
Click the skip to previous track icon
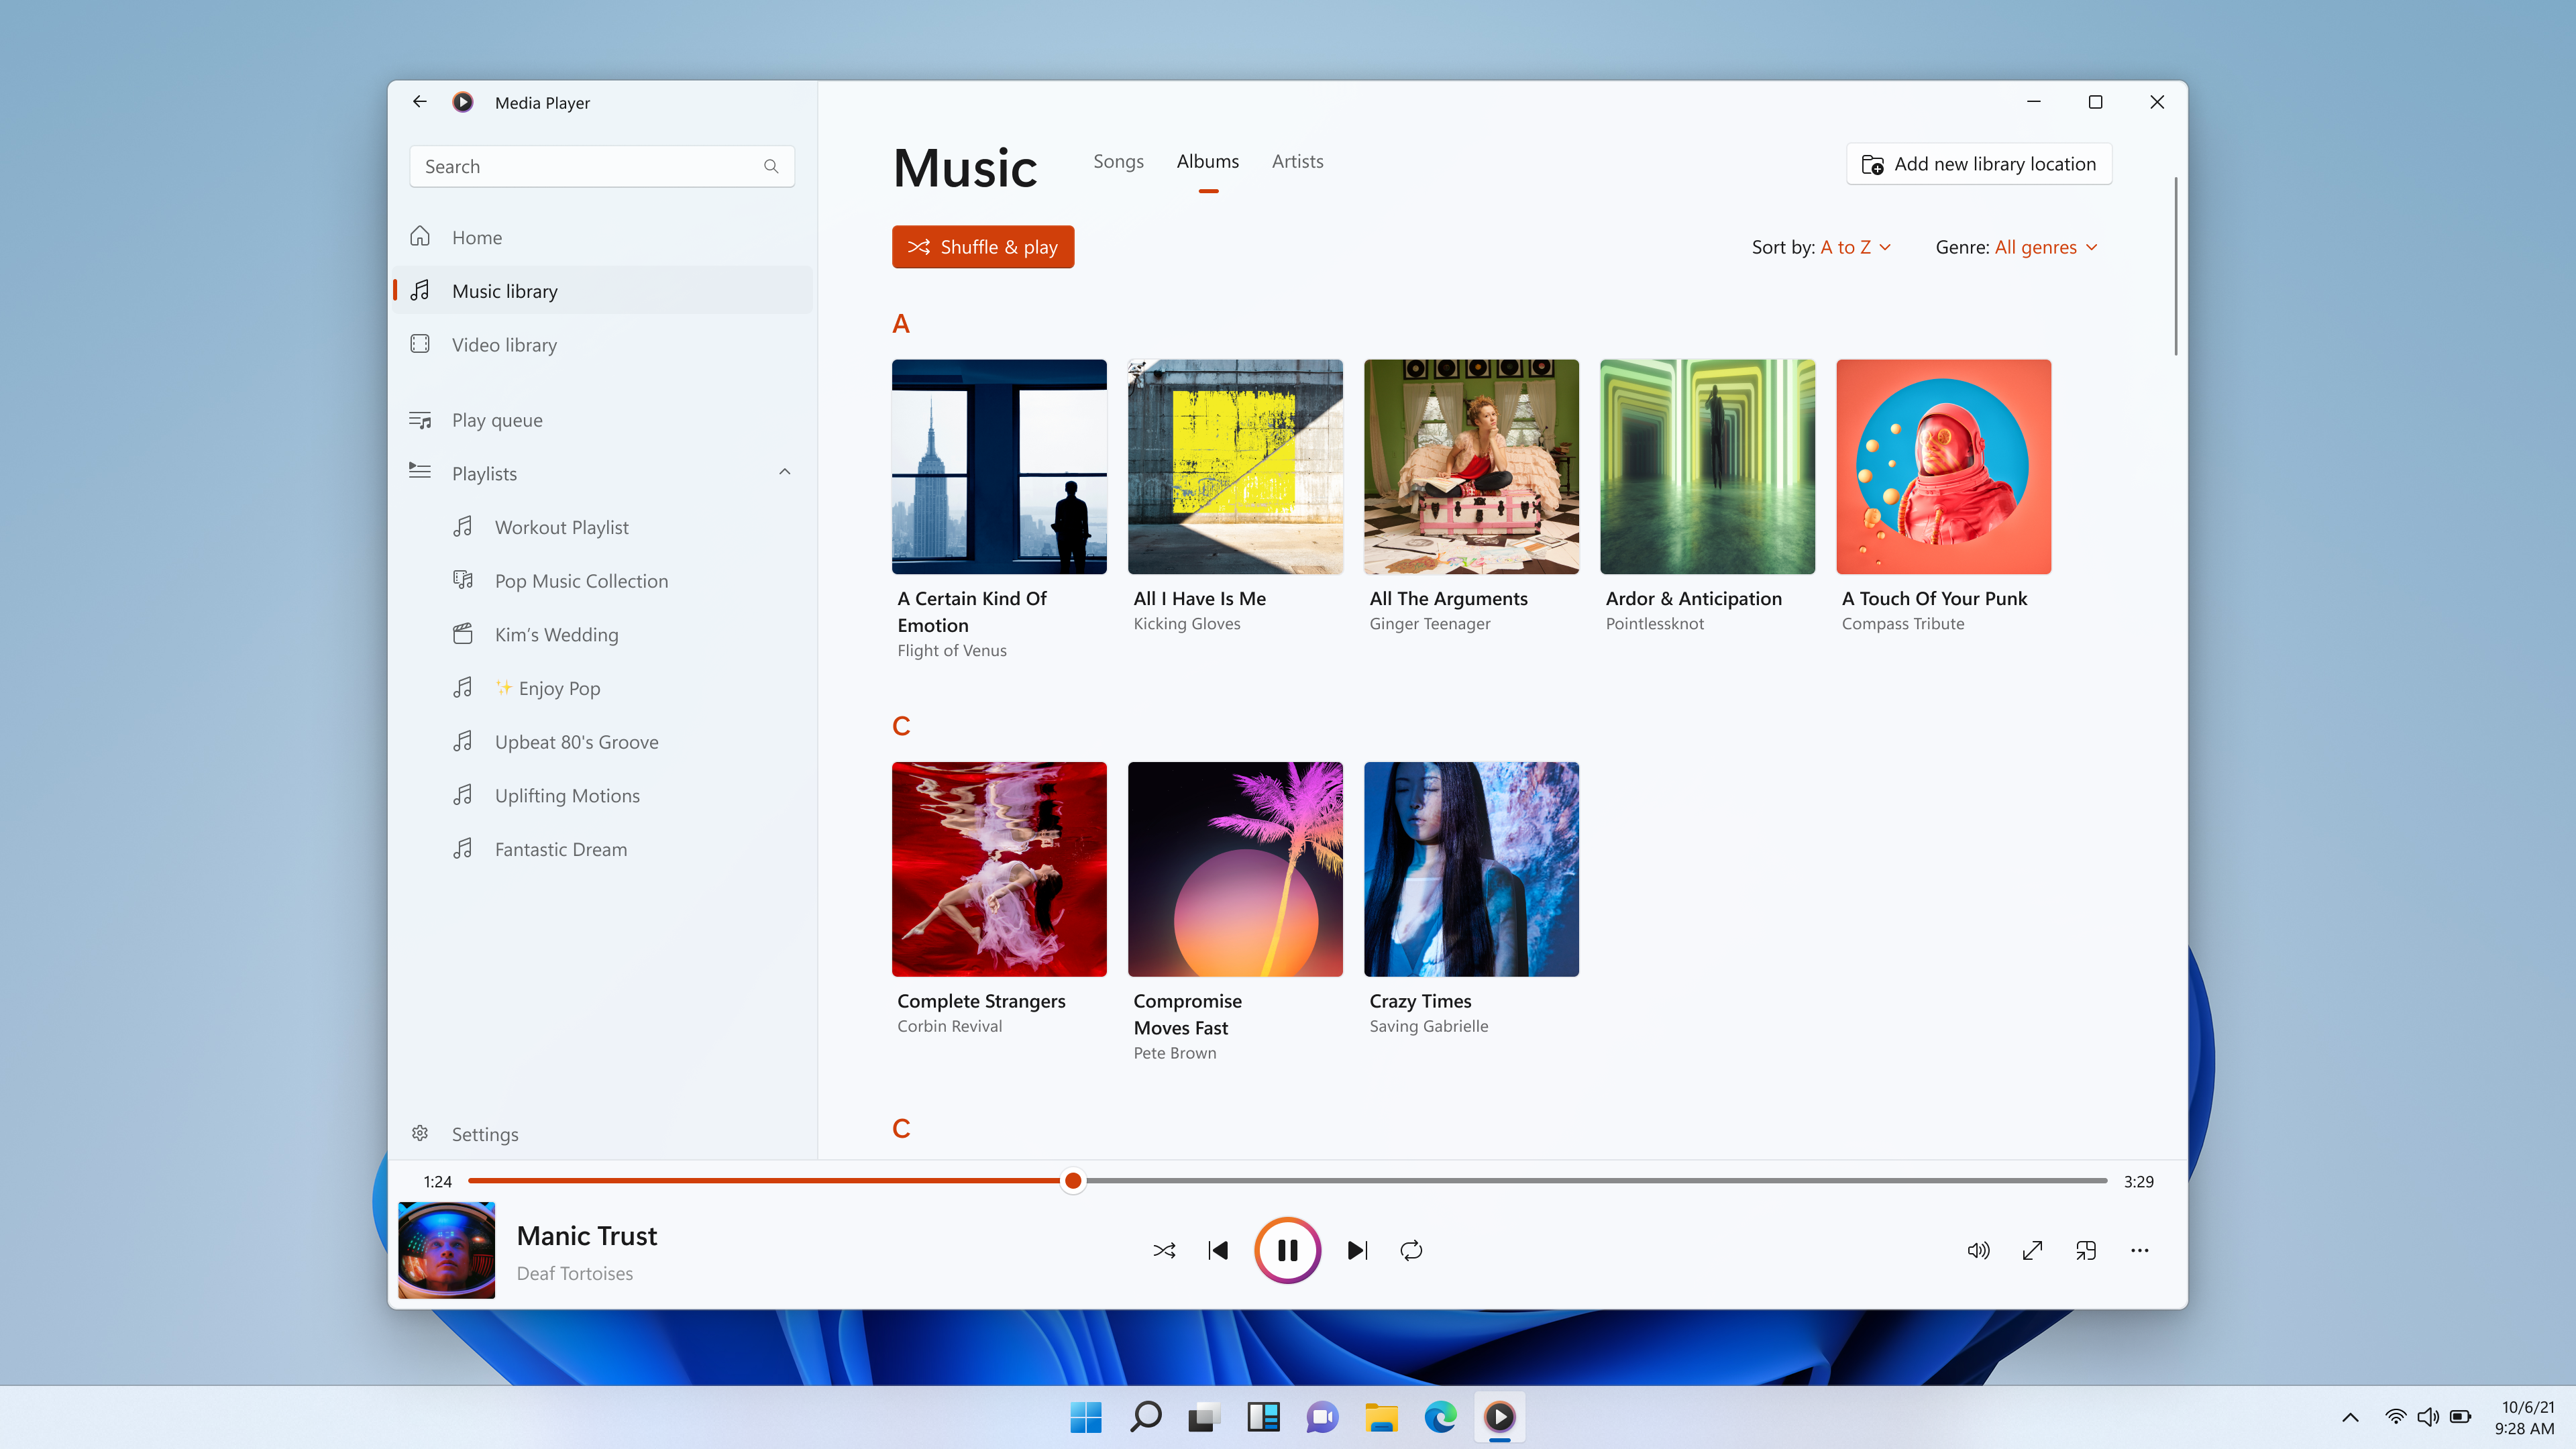click(1218, 1249)
